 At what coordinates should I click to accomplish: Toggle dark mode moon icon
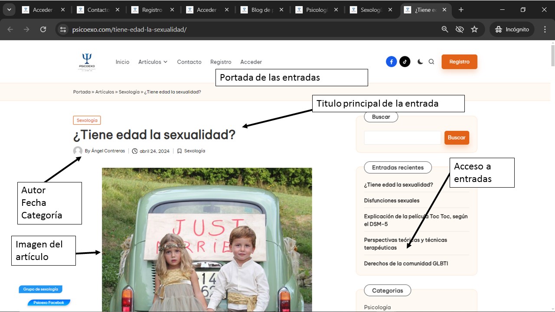tap(420, 62)
